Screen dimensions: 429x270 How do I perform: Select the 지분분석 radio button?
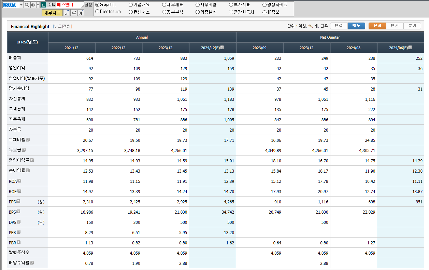point(164,12)
